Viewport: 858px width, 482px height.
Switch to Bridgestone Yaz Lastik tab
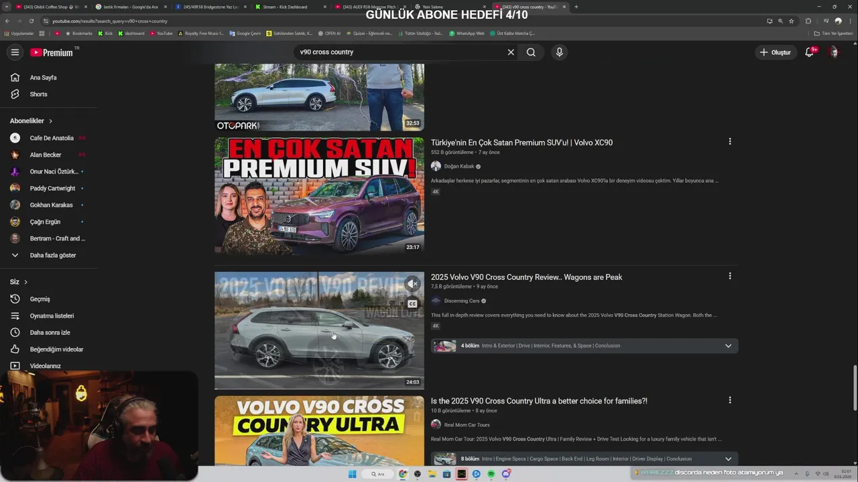[210, 7]
